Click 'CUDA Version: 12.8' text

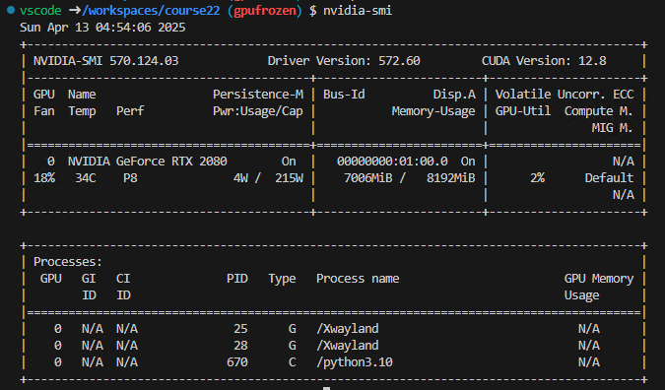click(x=544, y=61)
